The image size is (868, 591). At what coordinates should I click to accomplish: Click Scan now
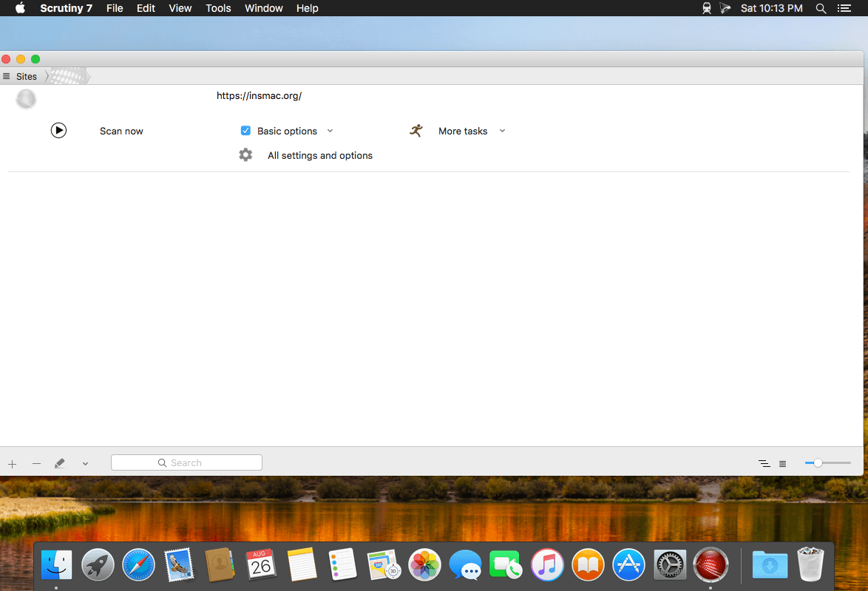point(121,131)
